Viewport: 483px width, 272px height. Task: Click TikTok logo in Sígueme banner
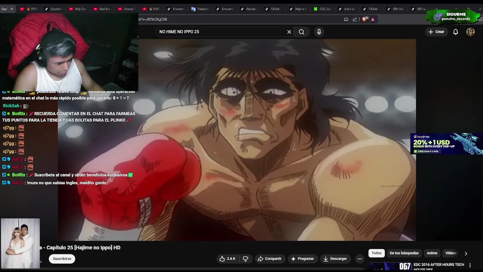[438, 17]
